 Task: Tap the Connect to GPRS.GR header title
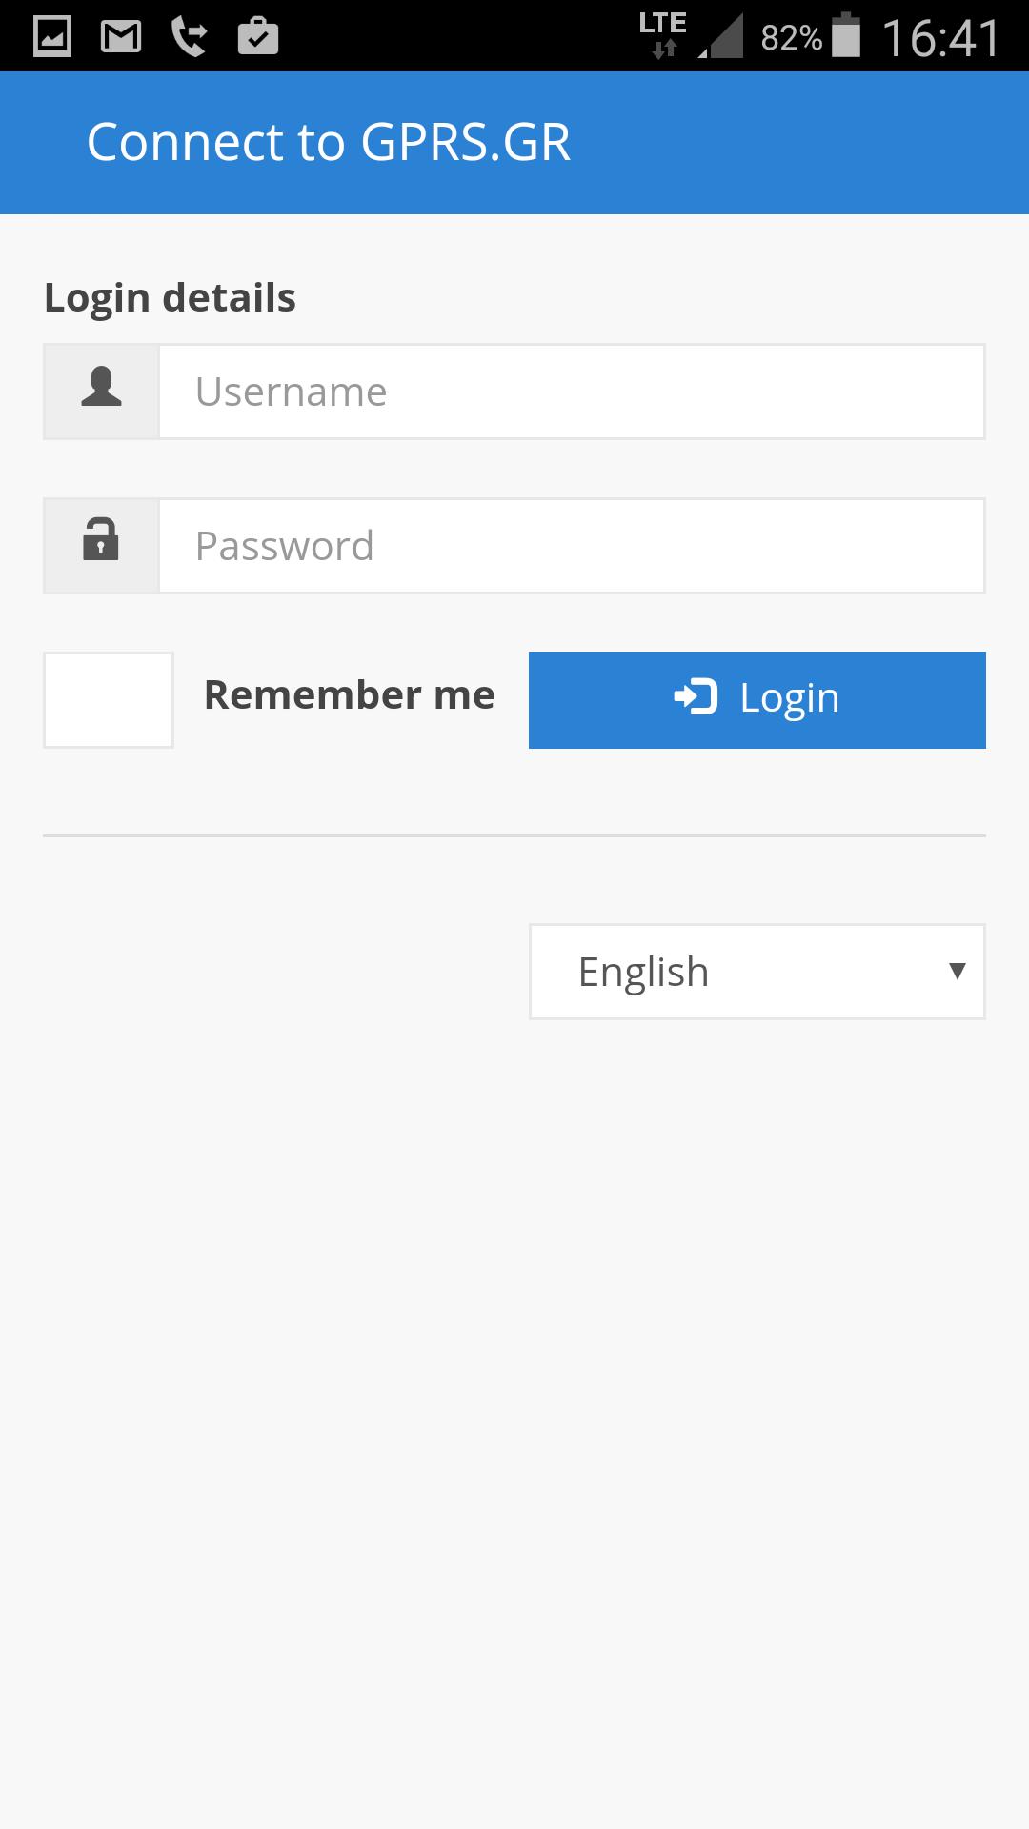[x=329, y=143]
